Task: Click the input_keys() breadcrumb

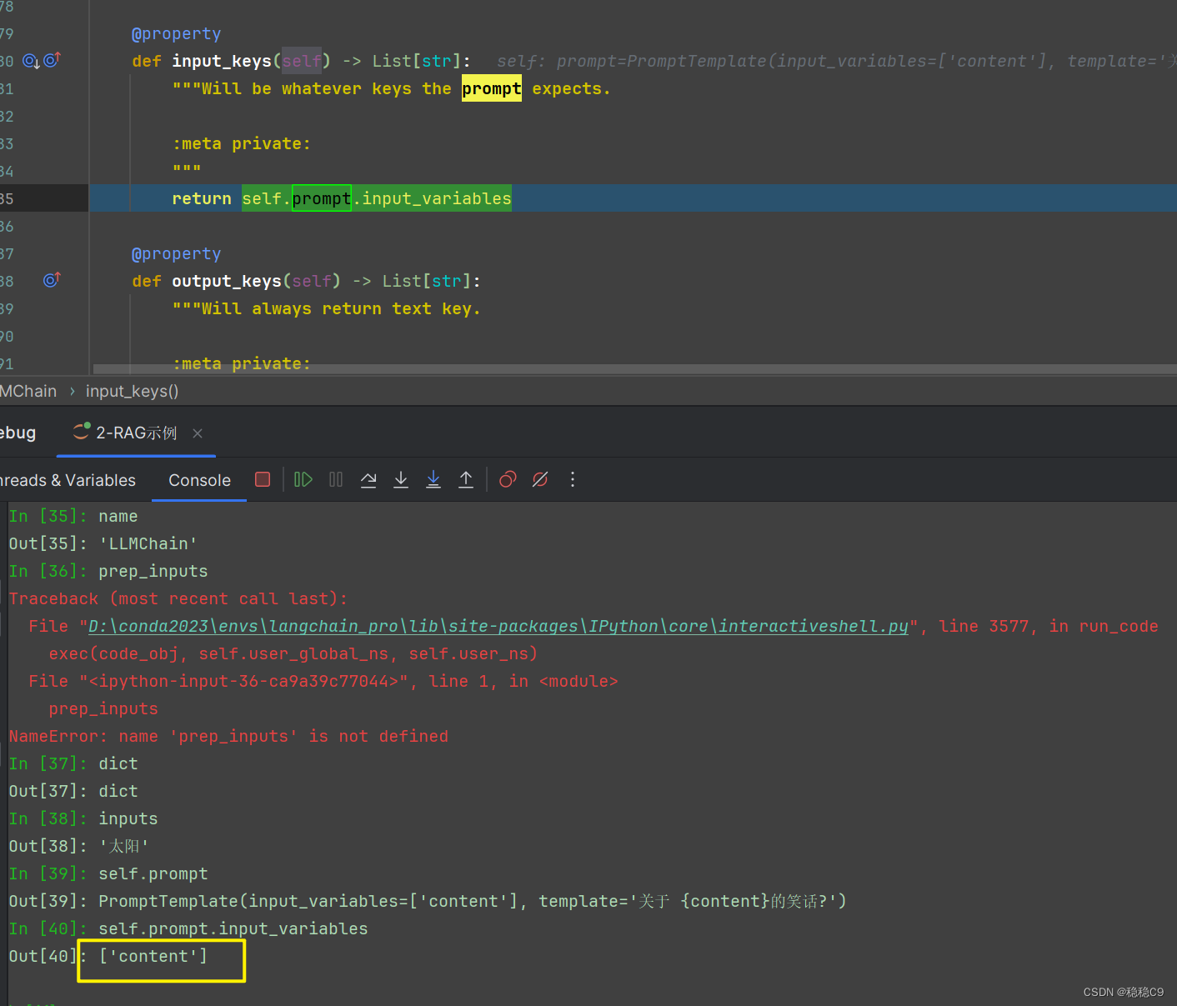Action: point(133,391)
